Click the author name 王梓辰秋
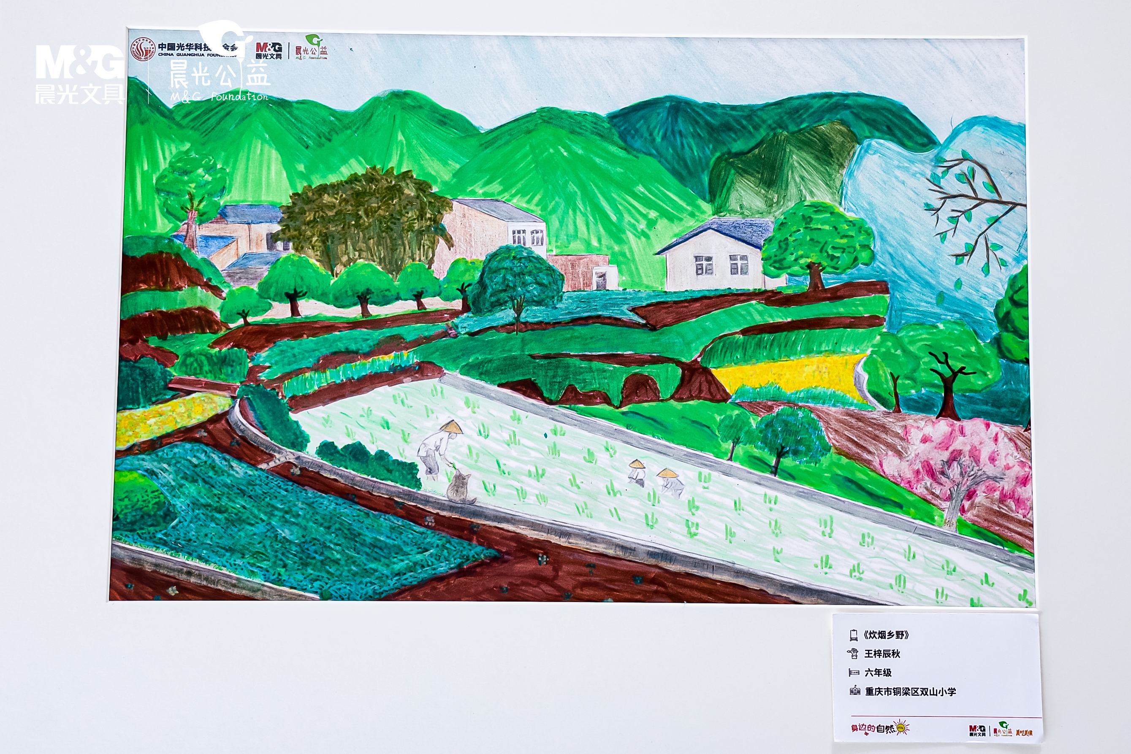Screen dimensions: 1131x754 [882, 654]
